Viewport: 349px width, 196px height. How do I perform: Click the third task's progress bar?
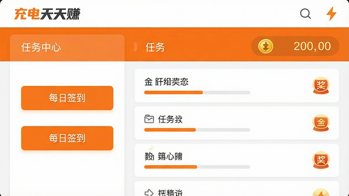click(x=197, y=167)
